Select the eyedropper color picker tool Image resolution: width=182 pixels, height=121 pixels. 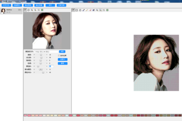pos(83,10)
